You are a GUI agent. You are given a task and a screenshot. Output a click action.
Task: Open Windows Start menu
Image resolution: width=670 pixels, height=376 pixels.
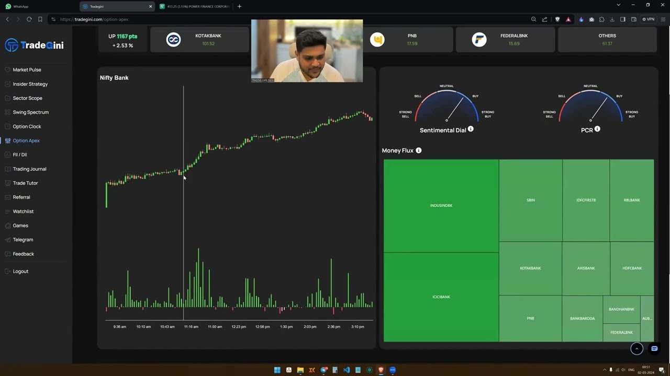pos(277,370)
